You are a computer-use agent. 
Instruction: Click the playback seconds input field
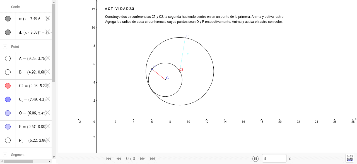pos(274,158)
